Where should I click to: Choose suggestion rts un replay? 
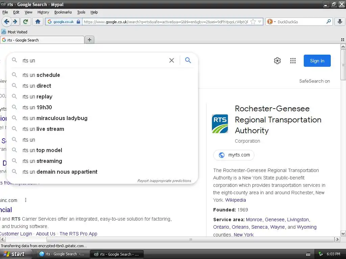[x=102, y=96]
